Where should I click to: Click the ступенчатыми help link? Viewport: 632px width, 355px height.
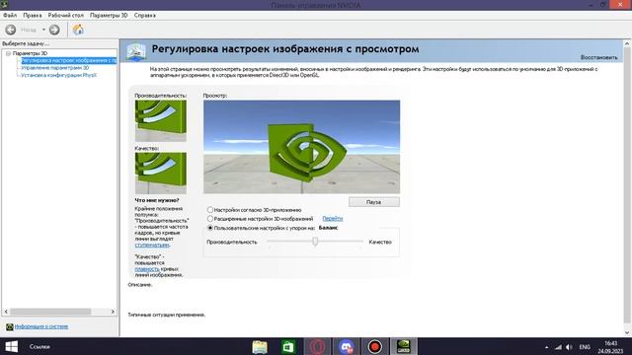click(152, 245)
